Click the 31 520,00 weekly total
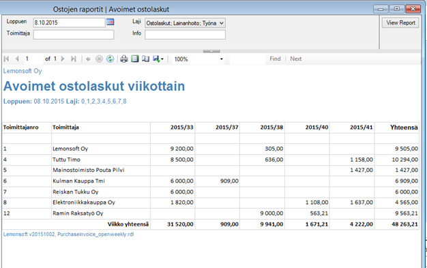This screenshot has width=427, height=268. 180,224
